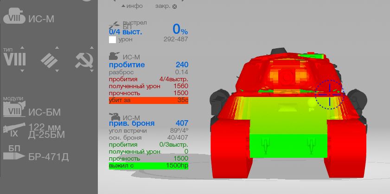Click the green выжил с 1500hp bar
Image resolution: width=390 pixels, height=194 pixels.
click(148, 166)
